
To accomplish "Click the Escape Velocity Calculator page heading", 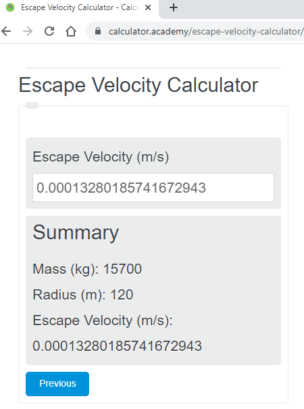I will (138, 85).
